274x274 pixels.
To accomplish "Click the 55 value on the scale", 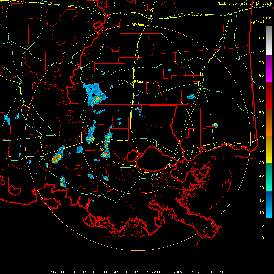I will pyautogui.click(x=262, y=100).
